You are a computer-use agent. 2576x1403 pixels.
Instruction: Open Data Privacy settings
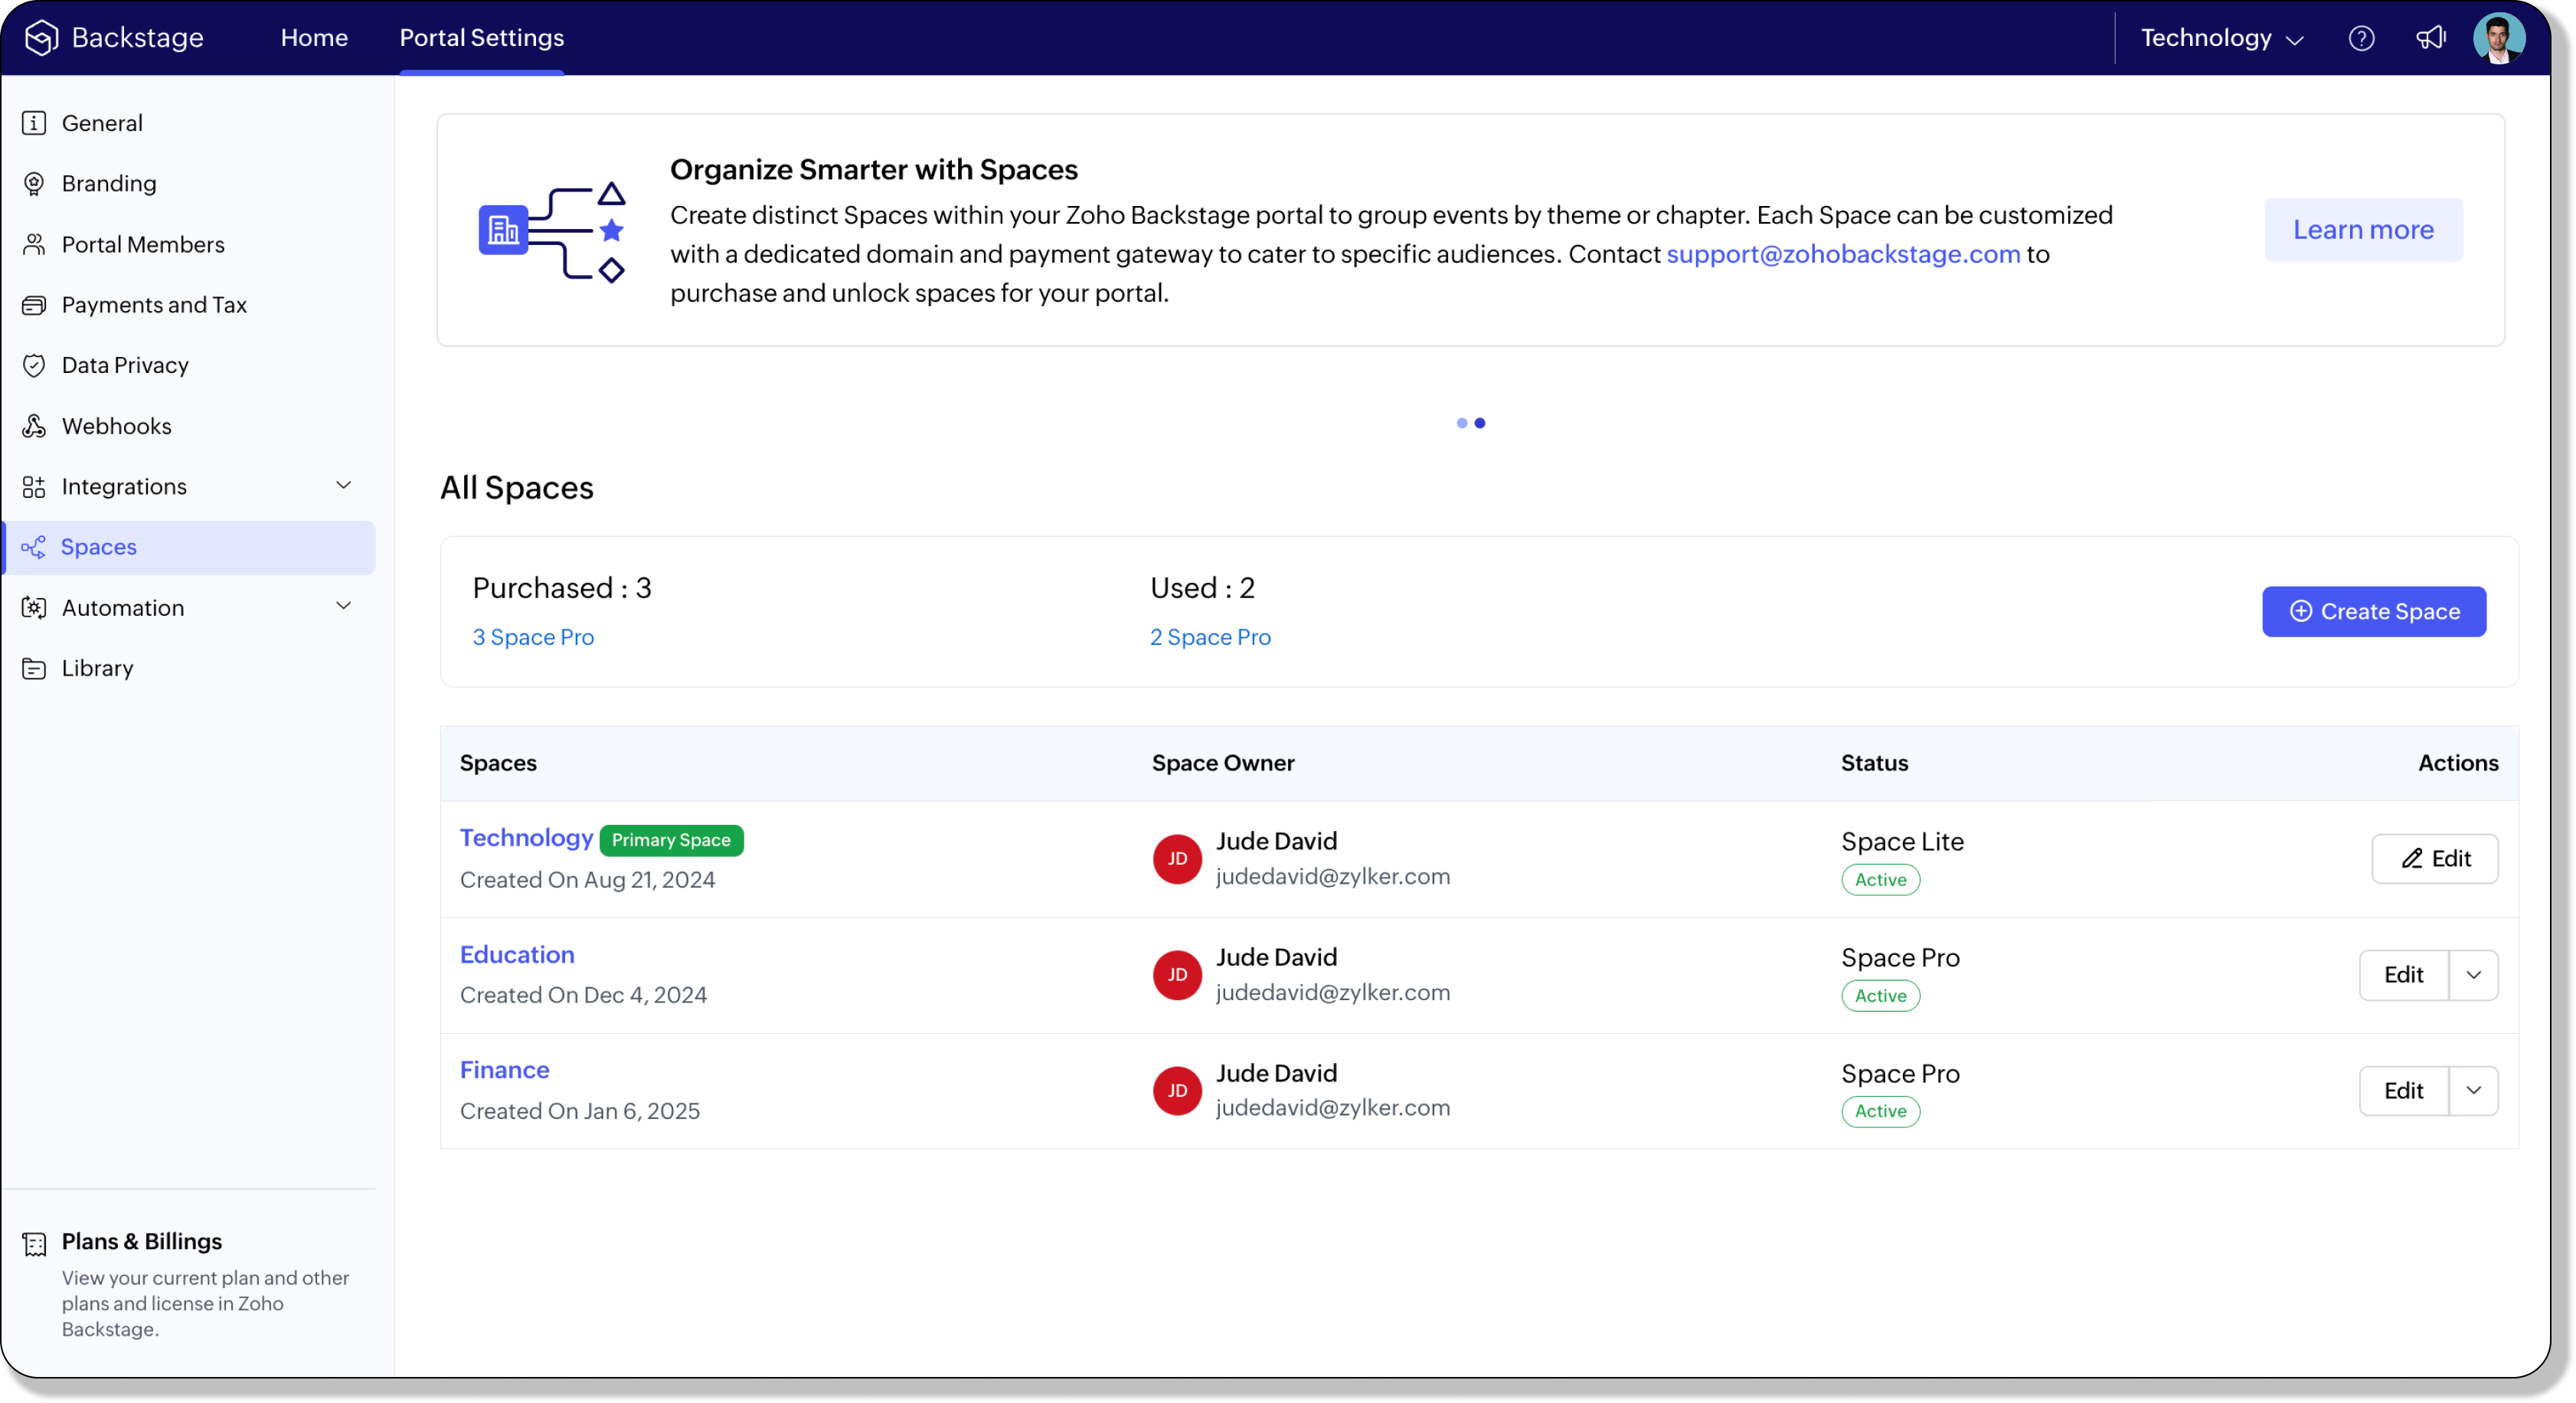tap(125, 365)
